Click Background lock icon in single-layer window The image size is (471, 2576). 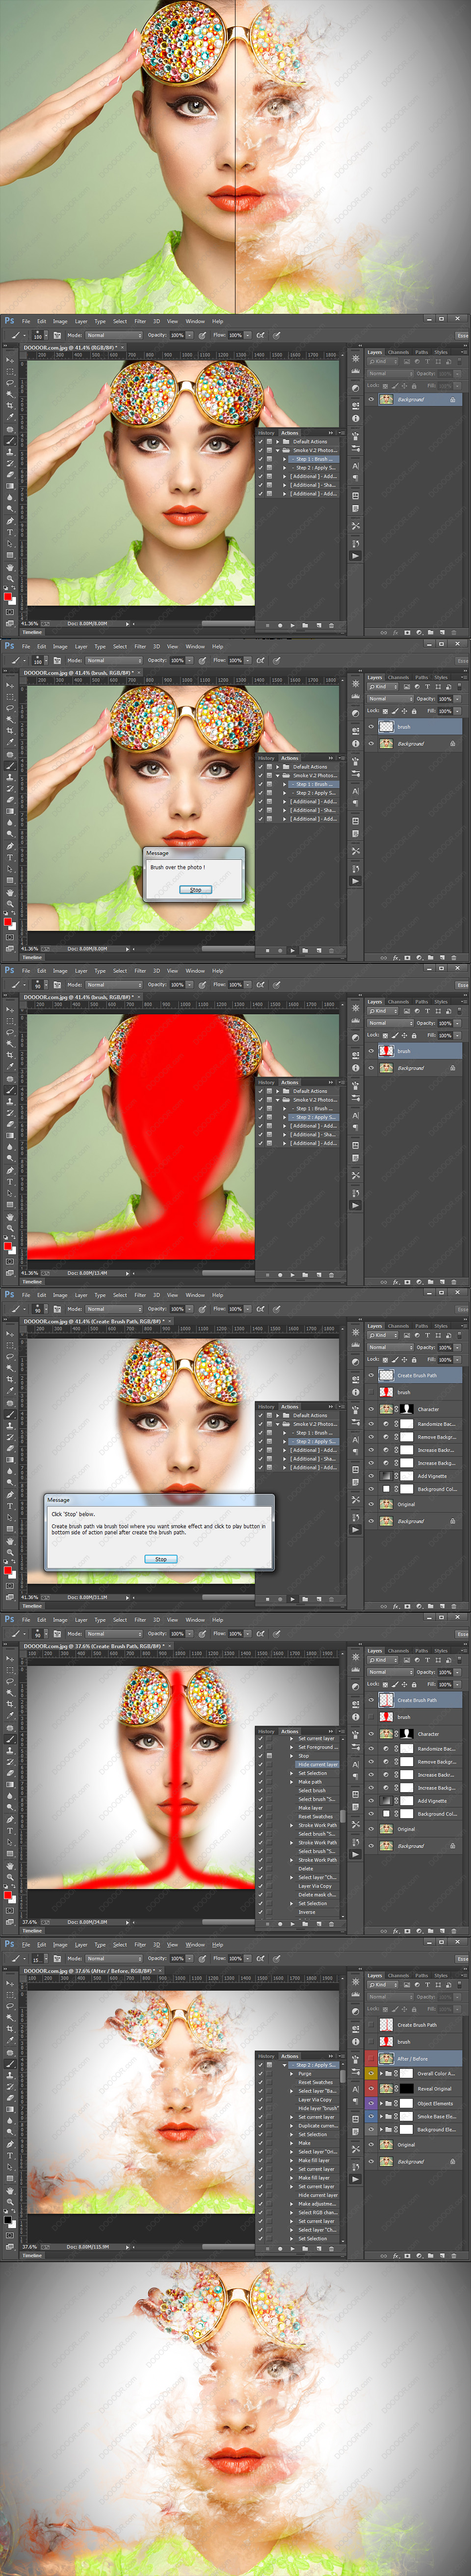[452, 400]
